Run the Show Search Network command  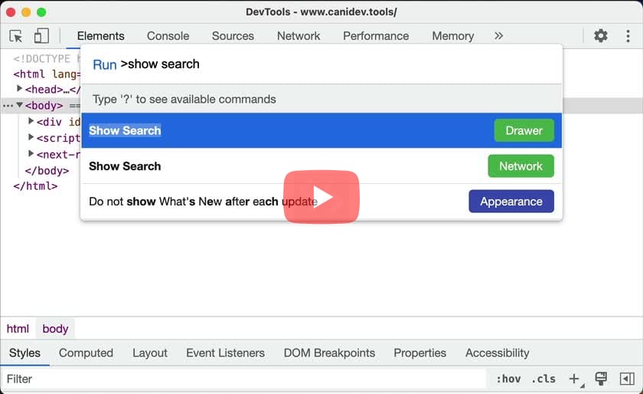[x=321, y=166]
